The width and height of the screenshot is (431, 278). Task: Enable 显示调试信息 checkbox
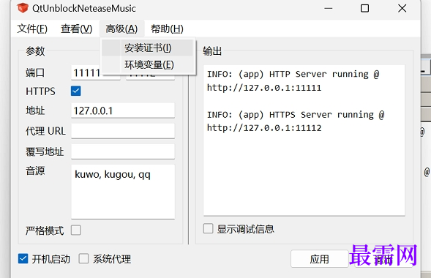tap(208, 228)
